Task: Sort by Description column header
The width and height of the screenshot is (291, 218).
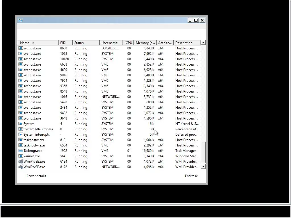Action: [187, 43]
